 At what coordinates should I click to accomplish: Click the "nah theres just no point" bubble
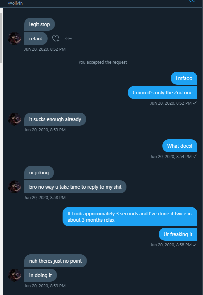click(55, 261)
